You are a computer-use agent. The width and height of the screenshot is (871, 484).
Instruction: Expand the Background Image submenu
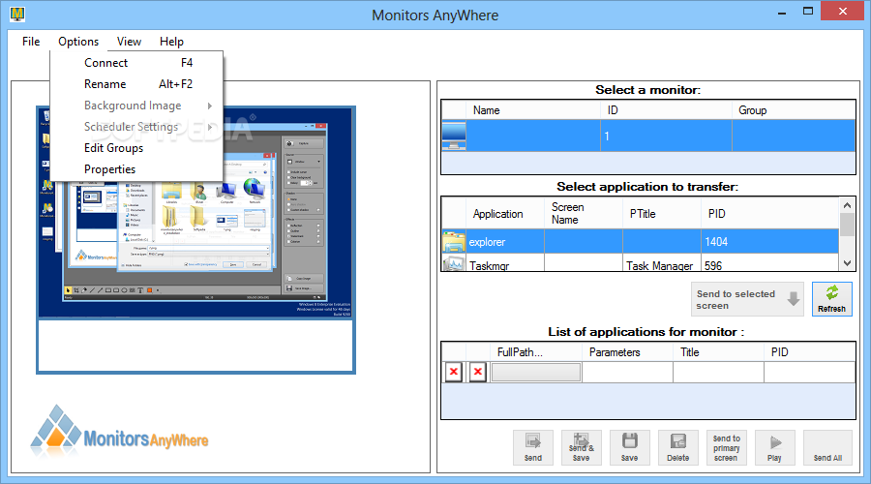136,105
